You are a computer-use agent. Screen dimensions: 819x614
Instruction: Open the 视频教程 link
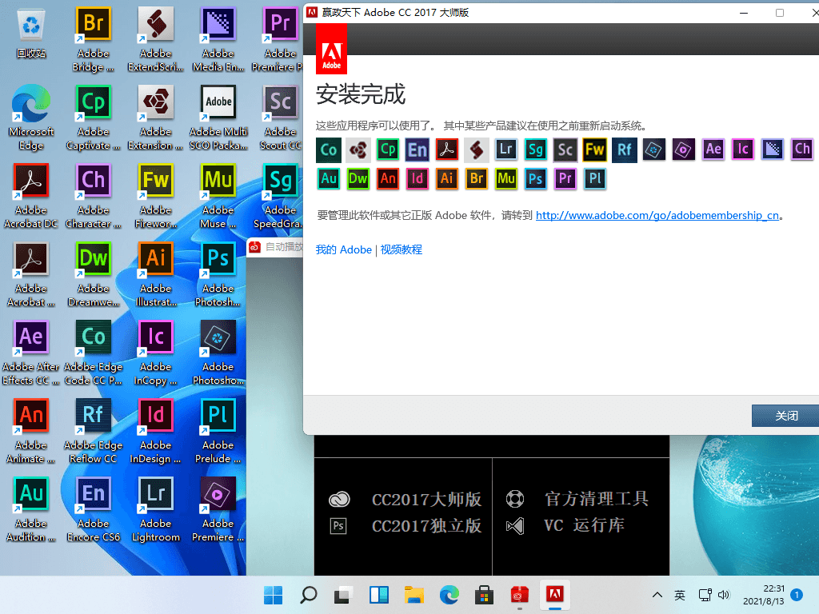402,249
